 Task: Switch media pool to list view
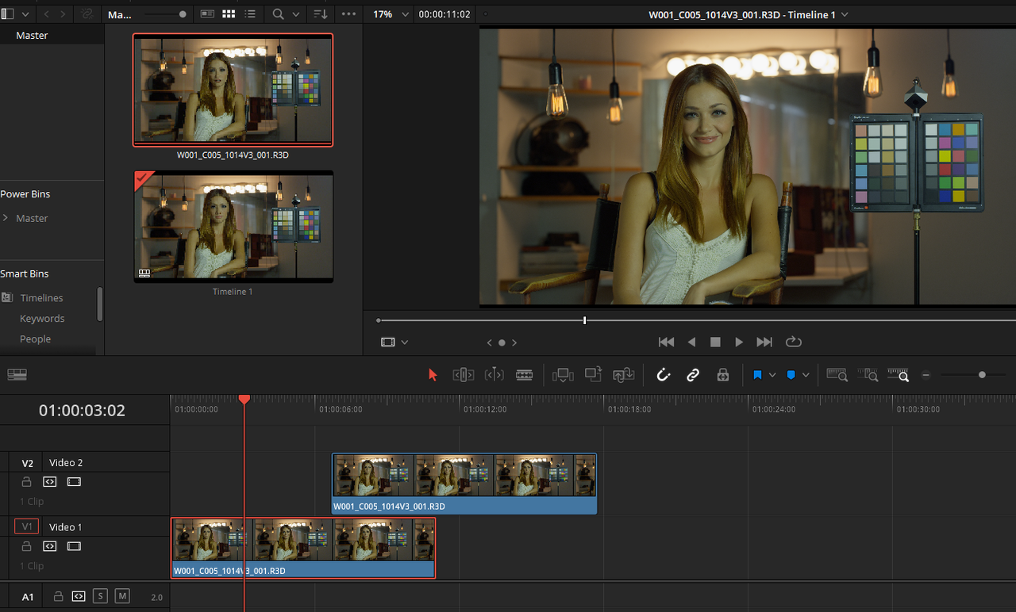pyautogui.click(x=250, y=14)
